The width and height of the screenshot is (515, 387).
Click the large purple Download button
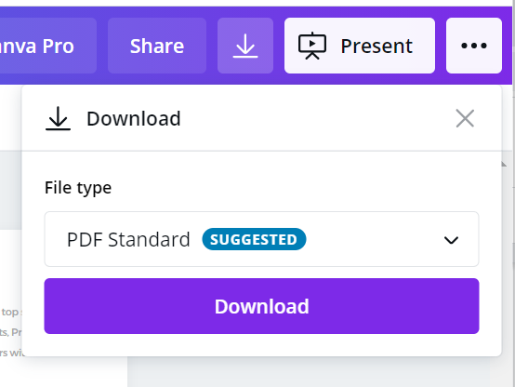[x=261, y=306]
